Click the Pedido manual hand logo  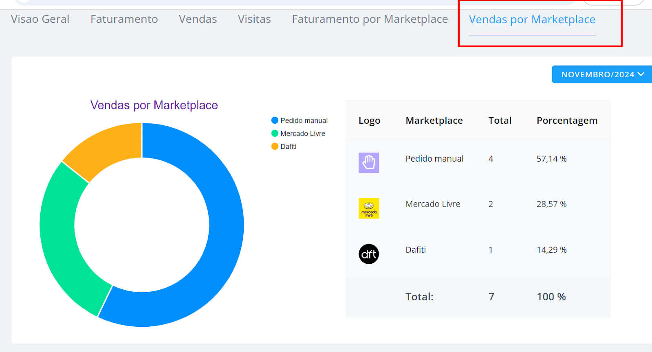[x=369, y=163]
